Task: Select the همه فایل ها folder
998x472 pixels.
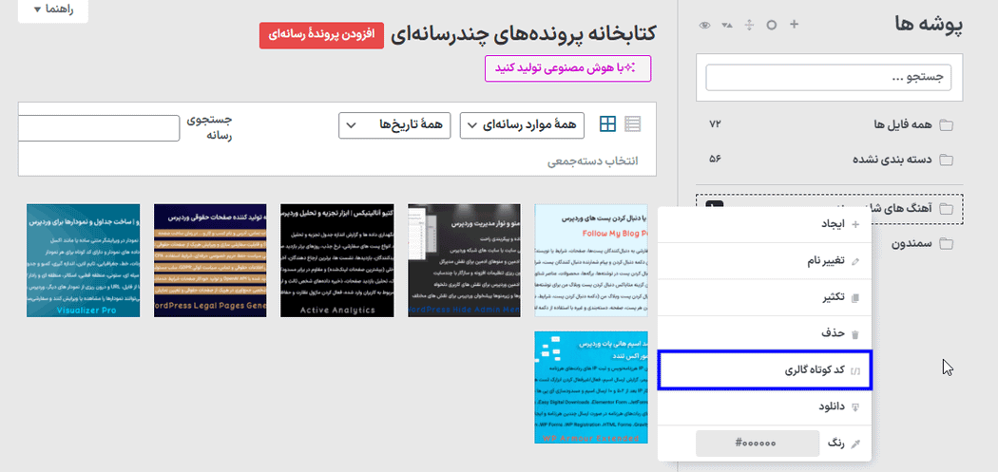Action: (x=830, y=124)
